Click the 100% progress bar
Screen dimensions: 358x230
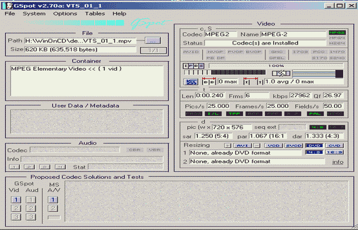coord(276,66)
